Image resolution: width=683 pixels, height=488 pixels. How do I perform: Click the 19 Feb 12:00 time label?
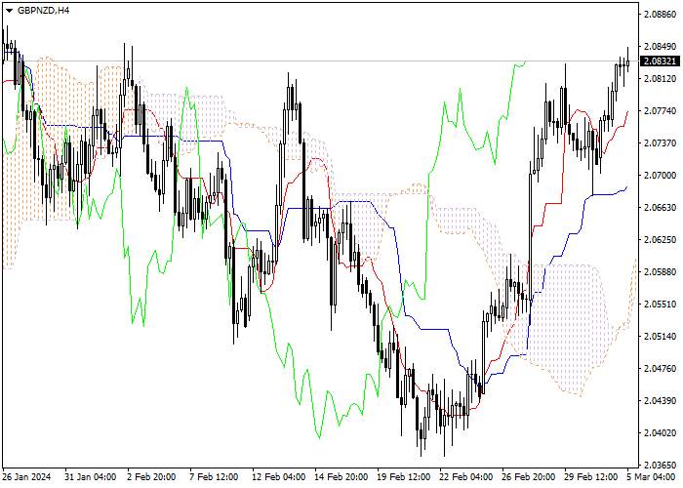(403, 477)
